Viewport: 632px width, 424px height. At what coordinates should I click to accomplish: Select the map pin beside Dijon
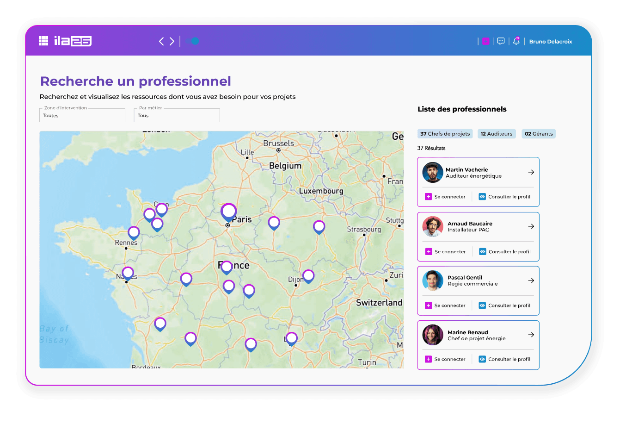click(308, 277)
